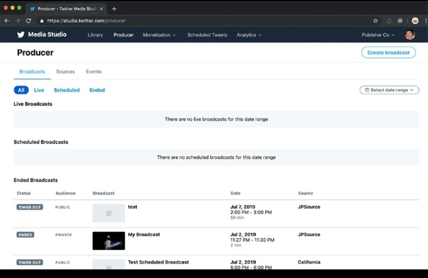Open Scheduled Tweets in the nav bar
Image resolution: width=428 pixels, height=278 pixels.
pos(207,35)
